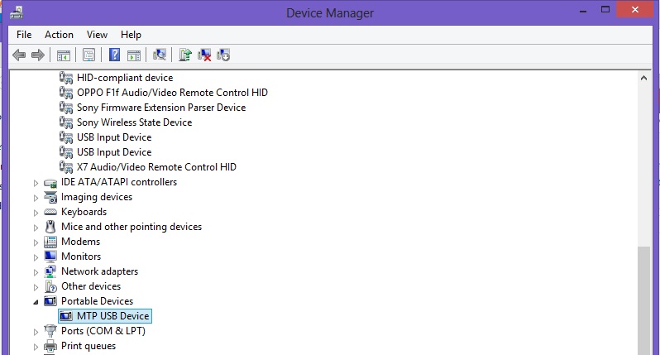Open the Action menu
This screenshot has height=355, width=660.
tap(59, 35)
